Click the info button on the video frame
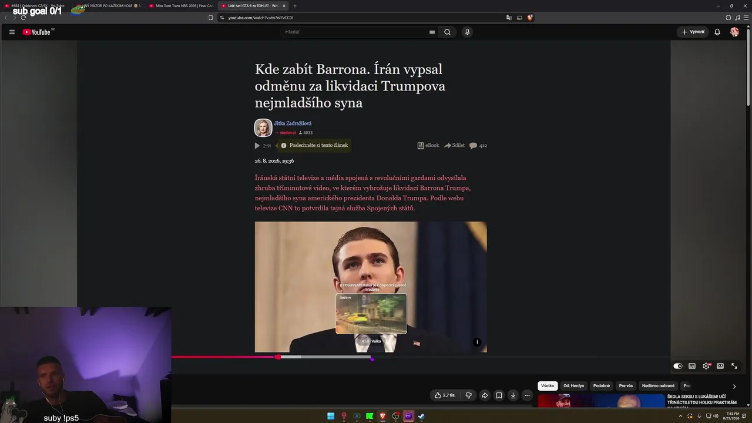Viewport: 752px width, 423px height. point(477,342)
